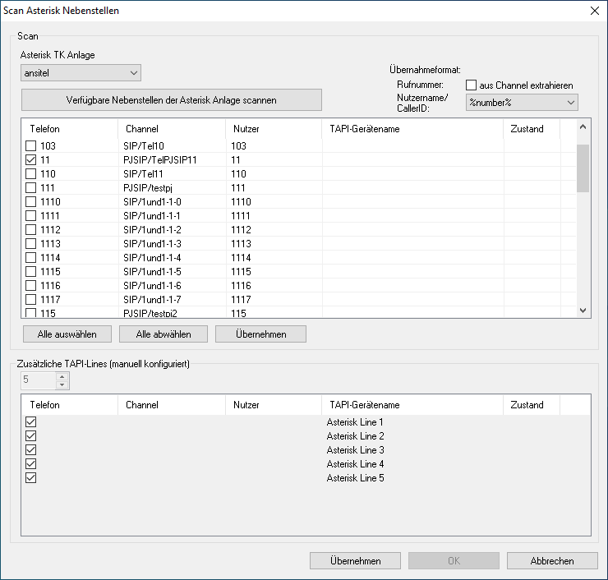
Task: Uncheck Asterisk Line 1 checkbox
Action: tap(31, 421)
